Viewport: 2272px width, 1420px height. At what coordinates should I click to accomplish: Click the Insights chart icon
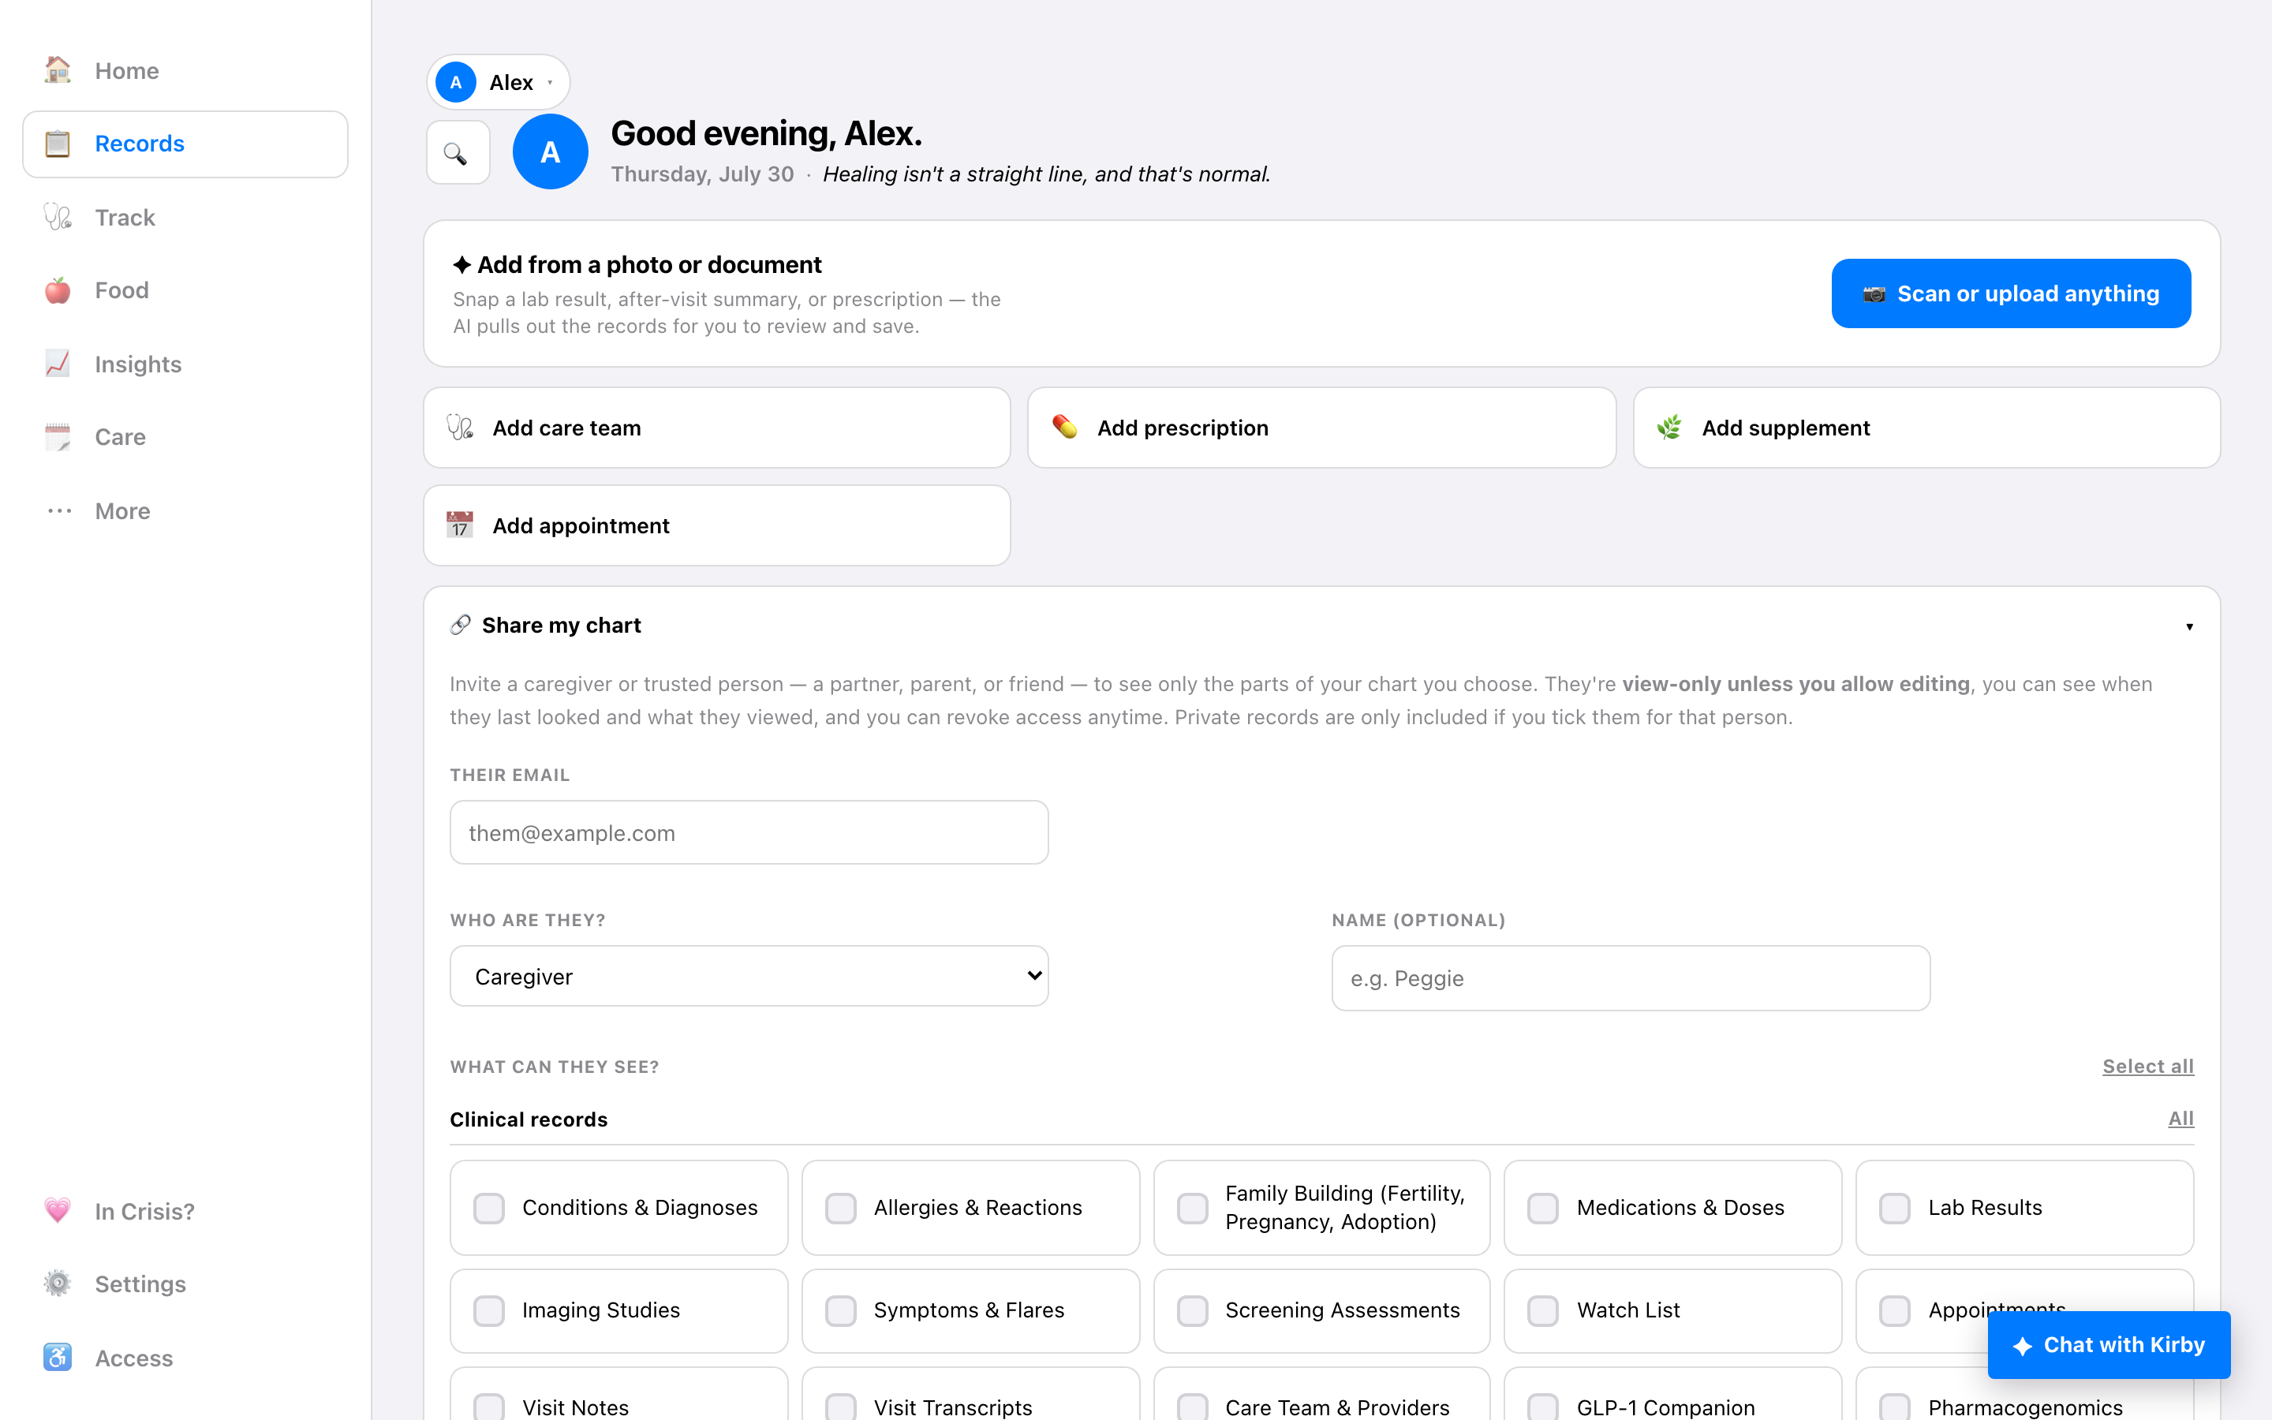click(x=58, y=364)
